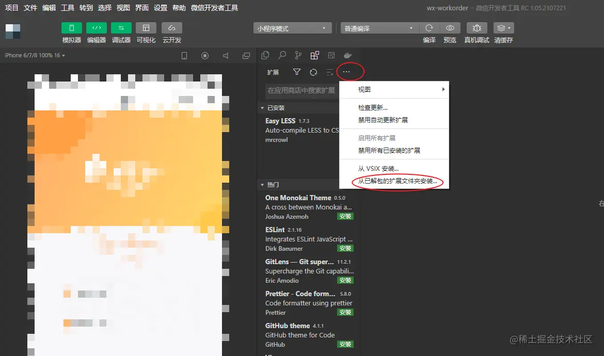This screenshot has width=604, height=356.
Task: Toggle the 模拟器 simulator button
Action: [x=72, y=28]
